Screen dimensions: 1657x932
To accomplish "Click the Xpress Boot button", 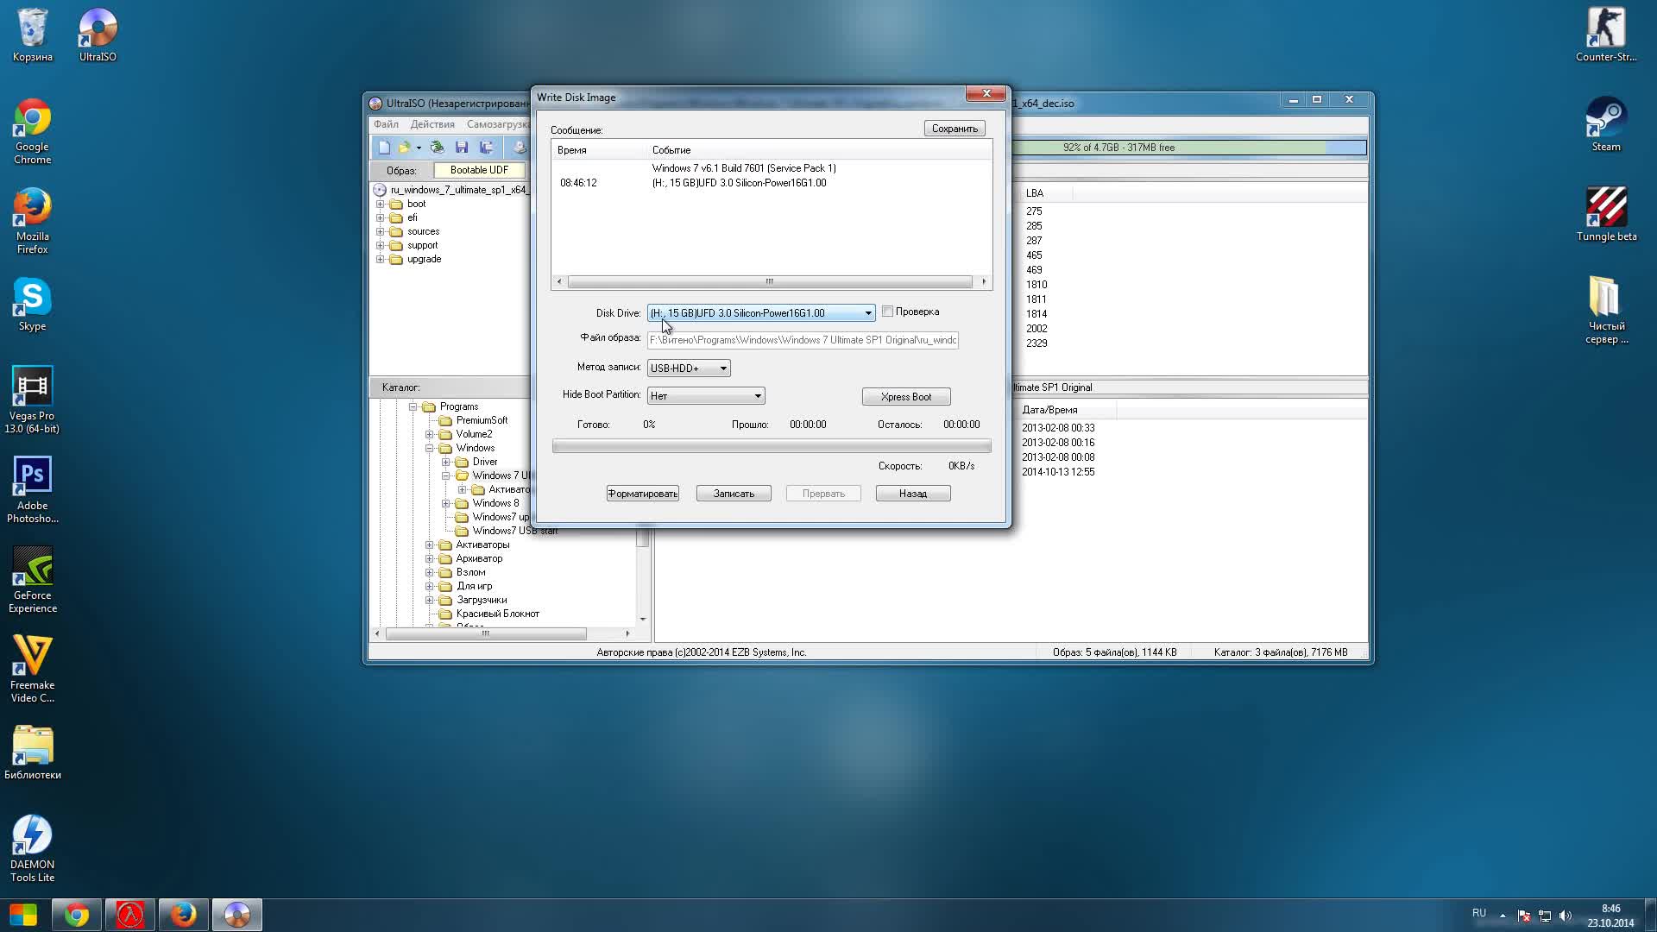I will point(906,397).
